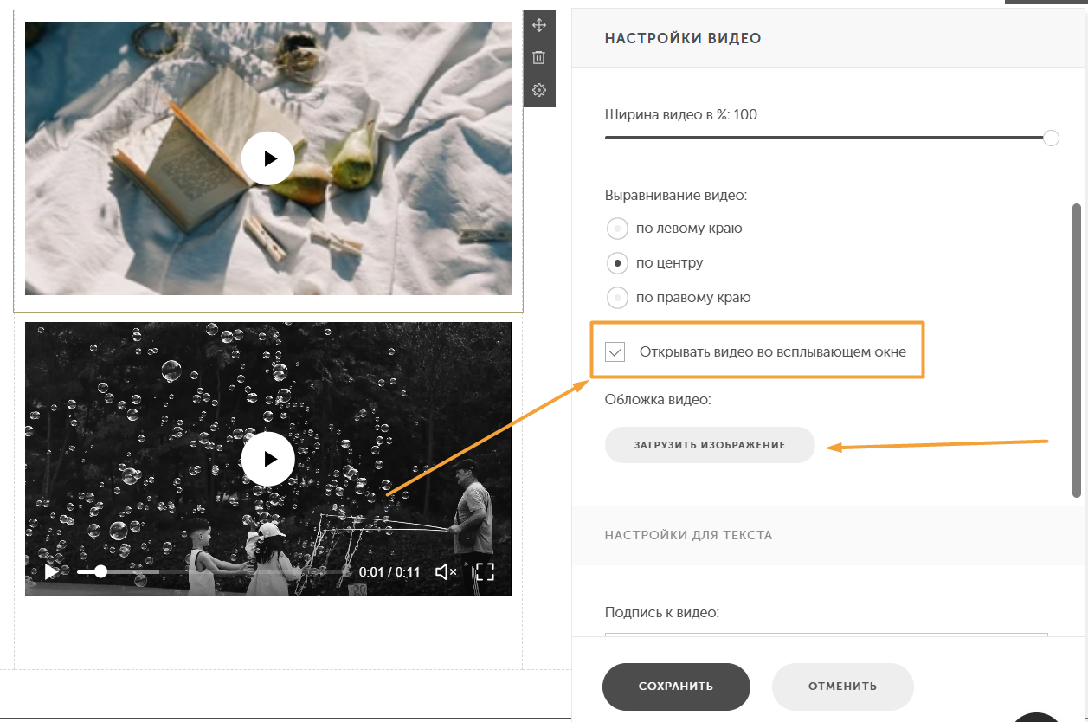Select 'по центру' alignment option
1088x722 pixels.
coord(617,262)
